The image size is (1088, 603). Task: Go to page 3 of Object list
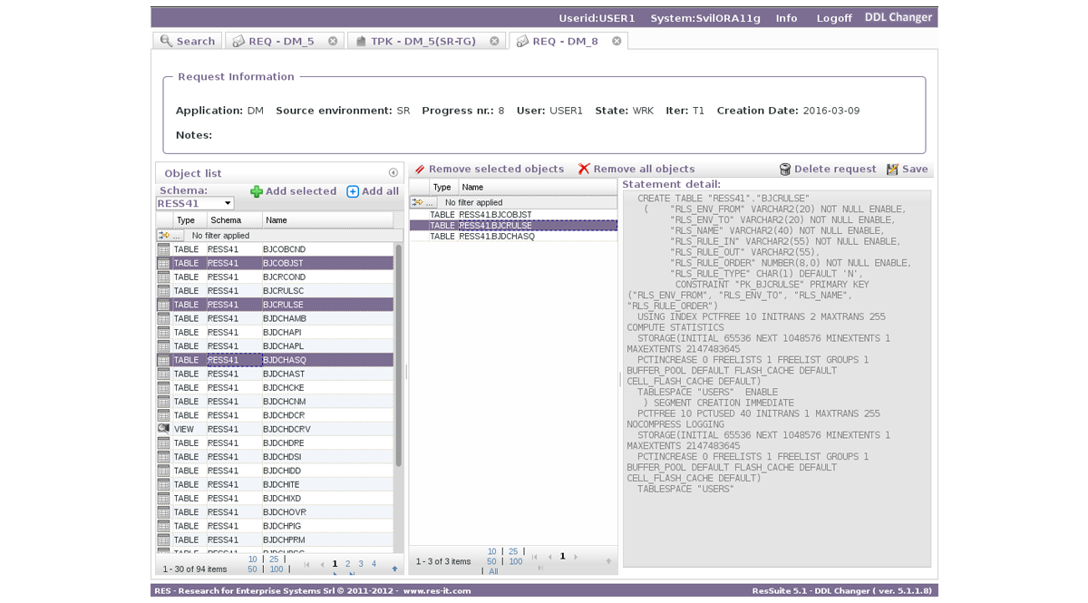tap(360, 564)
